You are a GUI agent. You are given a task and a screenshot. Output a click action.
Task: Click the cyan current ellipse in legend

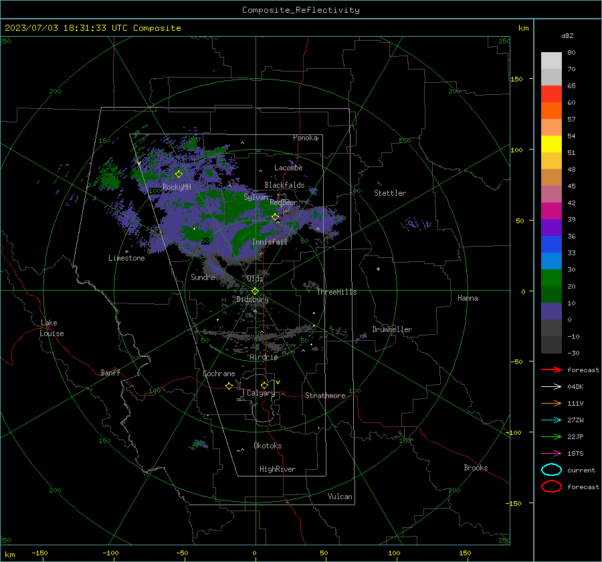pyautogui.click(x=551, y=470)
